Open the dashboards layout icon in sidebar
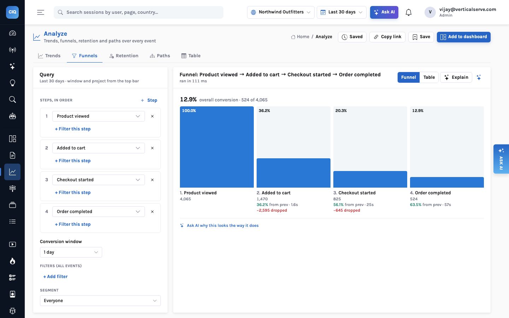The height and width of the screenshot is (318, 509). click(x=12, y=139)
